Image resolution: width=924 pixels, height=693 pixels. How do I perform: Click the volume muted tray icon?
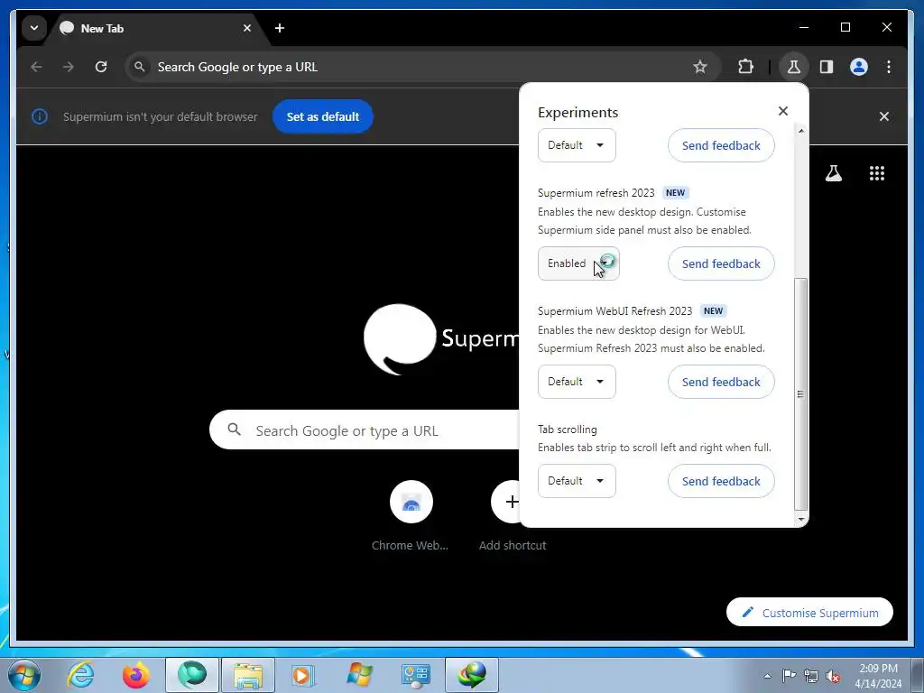pyautogui.click(x=833, y=675)
